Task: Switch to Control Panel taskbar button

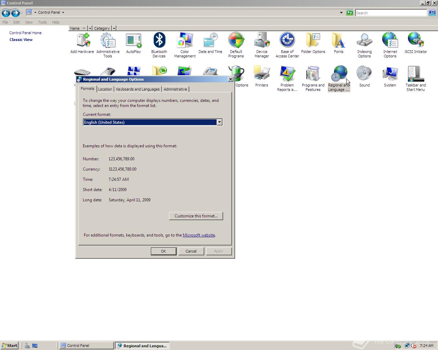Action: click(x=87, y=346)
